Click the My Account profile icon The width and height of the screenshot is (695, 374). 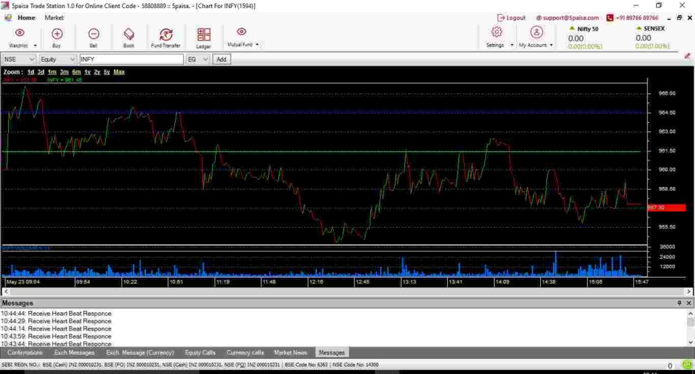click(536, 33)
